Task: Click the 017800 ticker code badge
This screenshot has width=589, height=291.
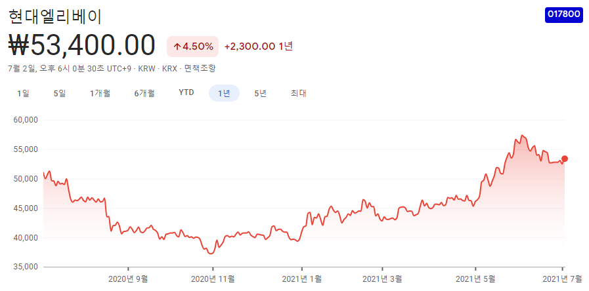Action: 564,14
